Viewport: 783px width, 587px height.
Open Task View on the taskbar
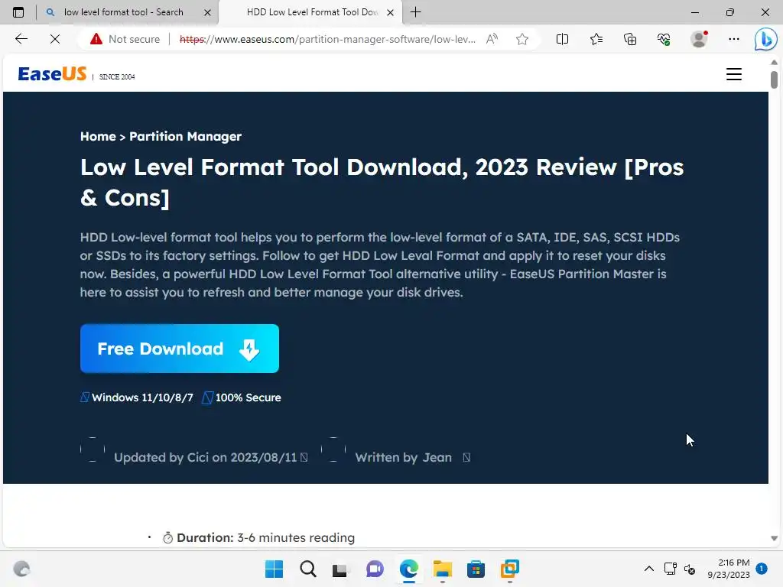341,569
